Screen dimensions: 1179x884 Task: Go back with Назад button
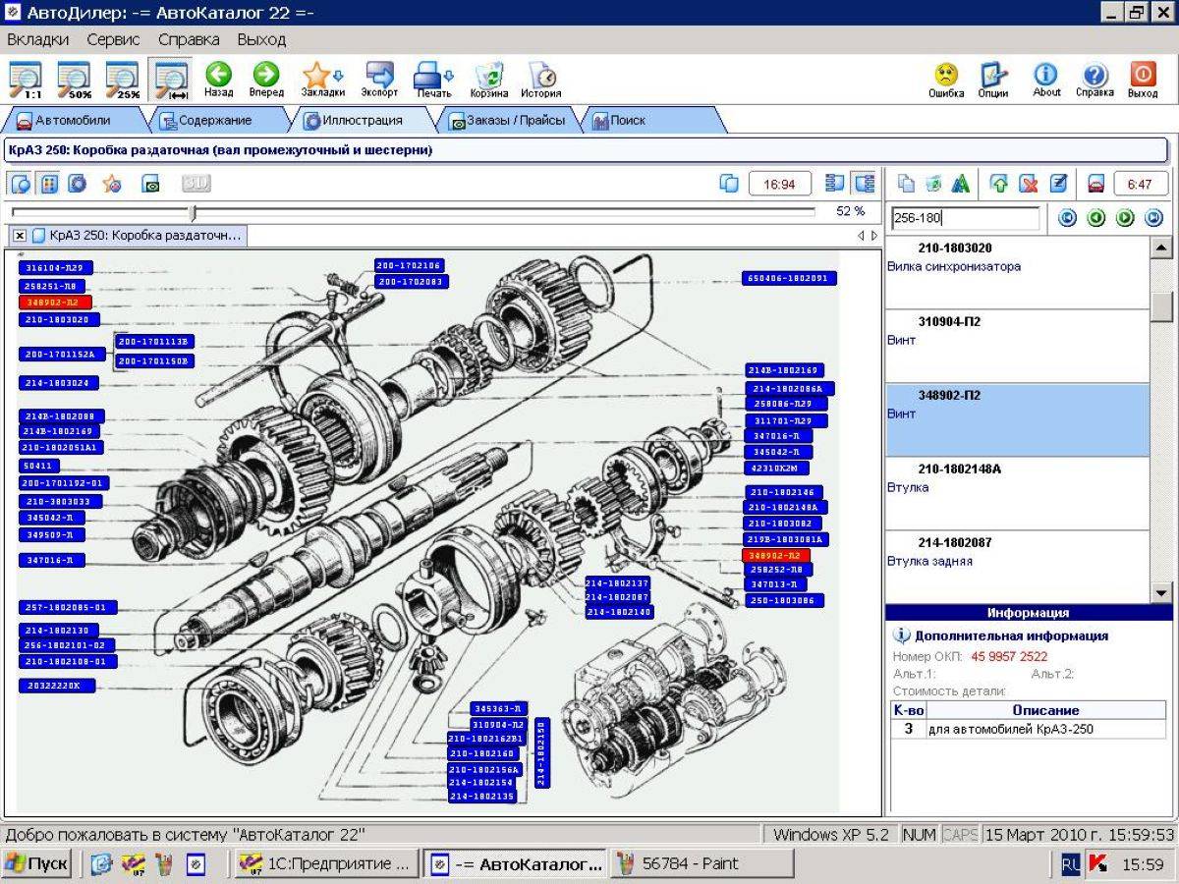click(218, 80)
